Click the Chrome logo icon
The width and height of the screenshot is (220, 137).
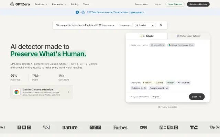pos(16,92)
